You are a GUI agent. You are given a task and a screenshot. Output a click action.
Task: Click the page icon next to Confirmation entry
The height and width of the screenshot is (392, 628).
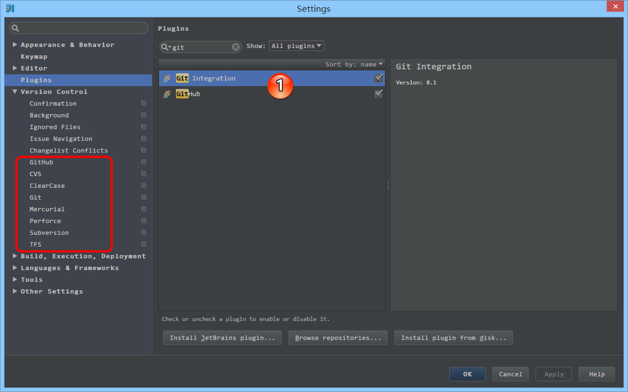pyautogui.click(x=142, y=103)
